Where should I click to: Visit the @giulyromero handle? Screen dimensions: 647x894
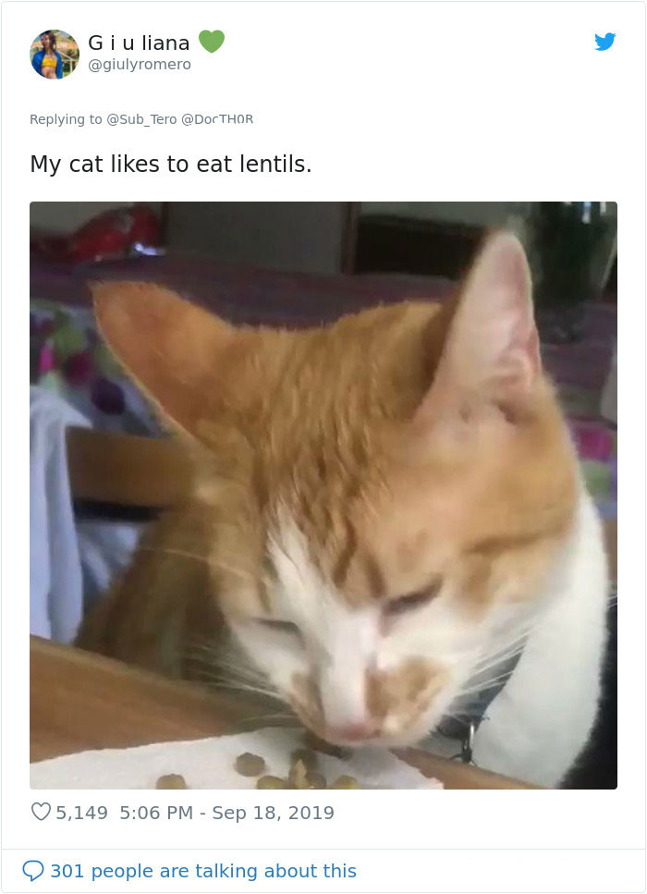[140, 65]
